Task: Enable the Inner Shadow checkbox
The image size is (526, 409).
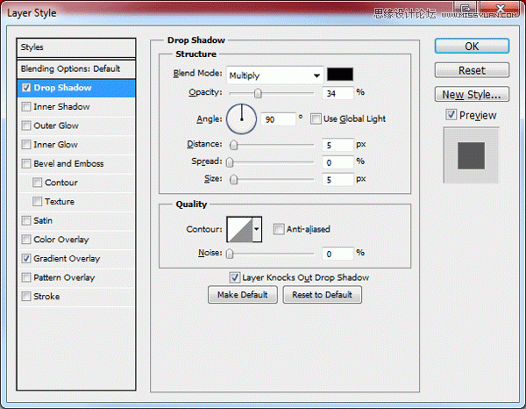Action: (x=26, y=107)
